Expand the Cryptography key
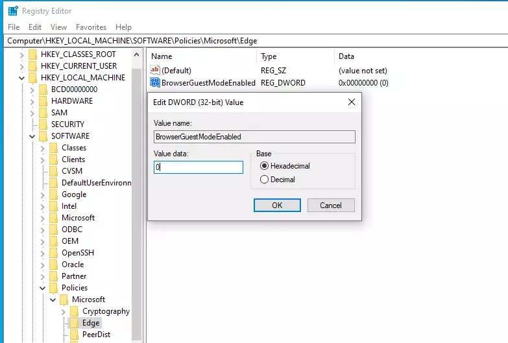This screenshot has height=343, width=508. tap(63, 312)
